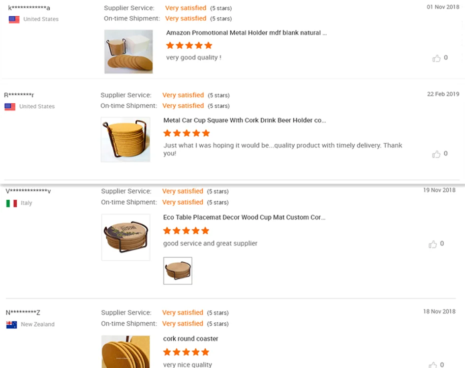The width and height of the screenshot is (465, 368).
Task: View Eco Table Placemat product thumbnail
Action: point(125,237)
